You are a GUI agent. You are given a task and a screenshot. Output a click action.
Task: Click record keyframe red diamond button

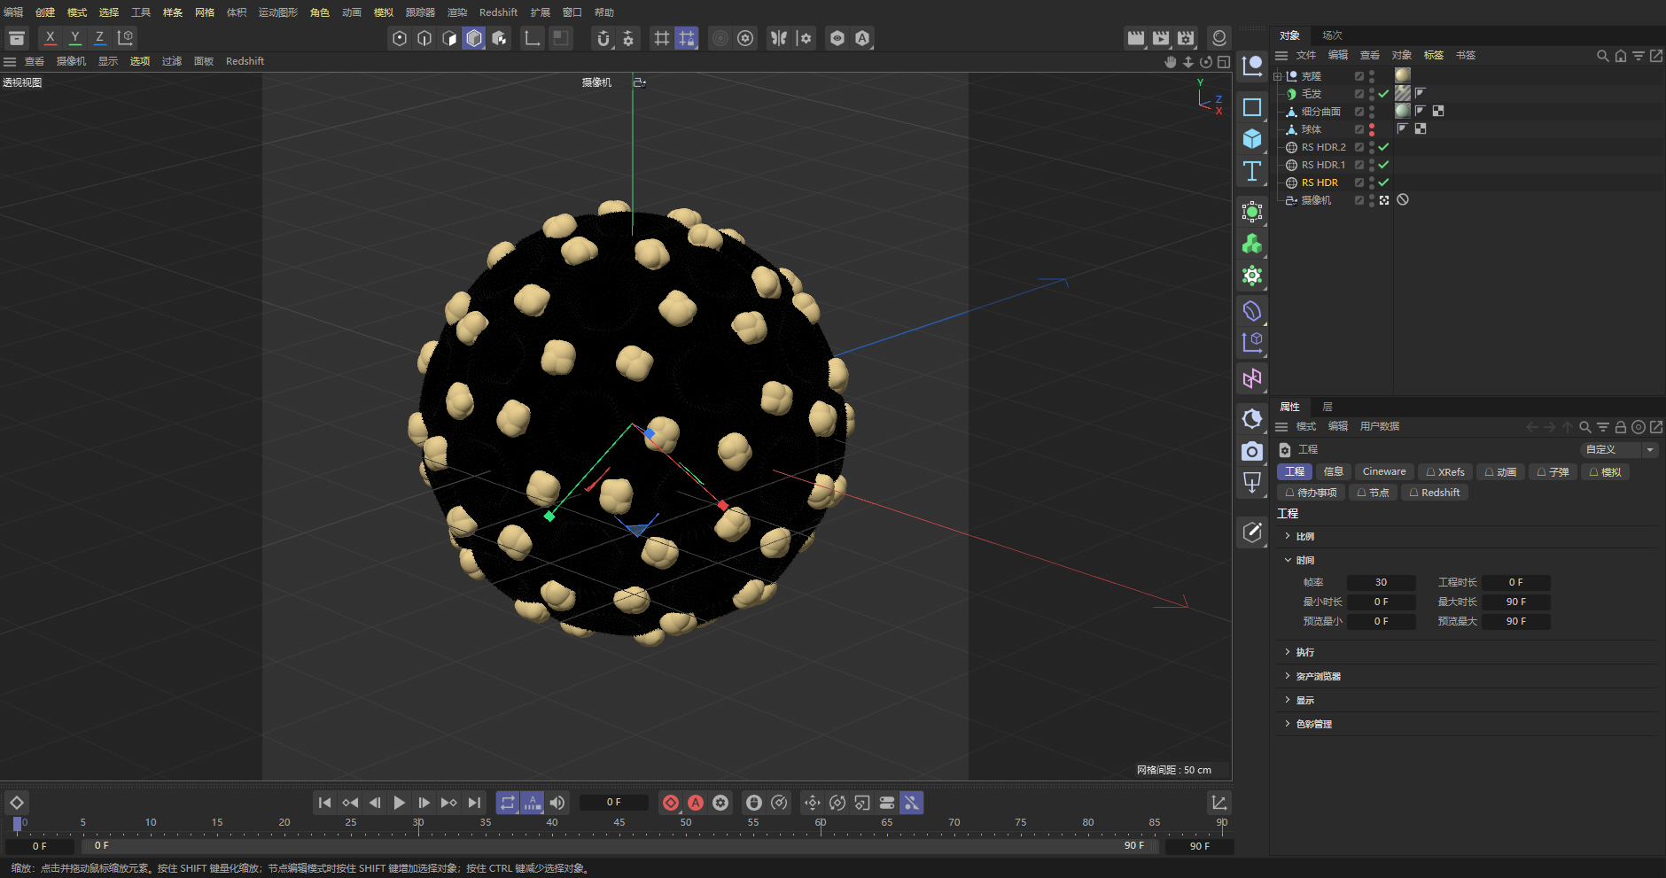pyautogui.click(x=671, y=803)
